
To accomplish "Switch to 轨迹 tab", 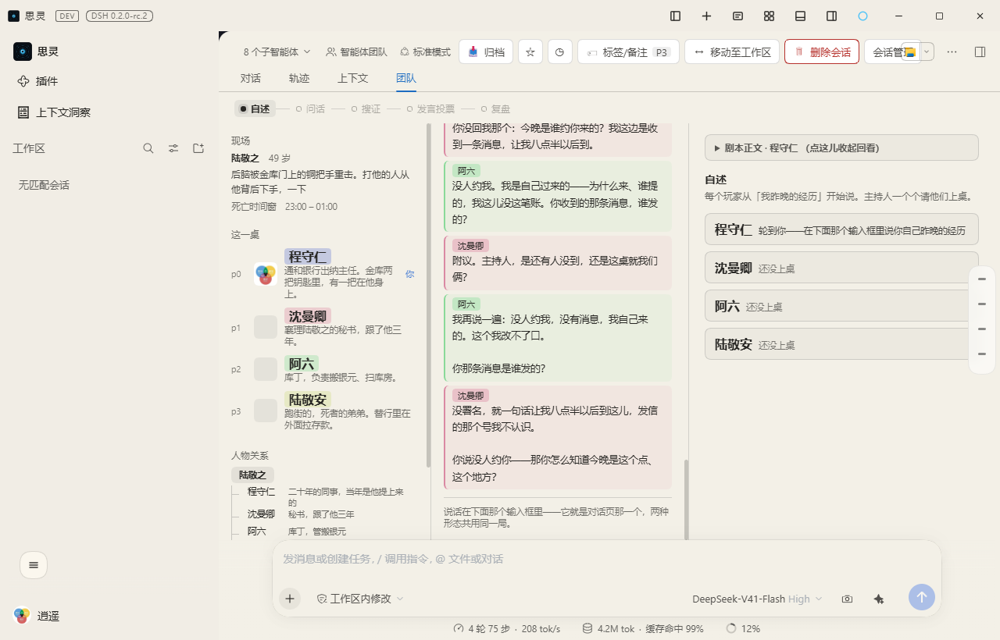I will pos(299,78).
